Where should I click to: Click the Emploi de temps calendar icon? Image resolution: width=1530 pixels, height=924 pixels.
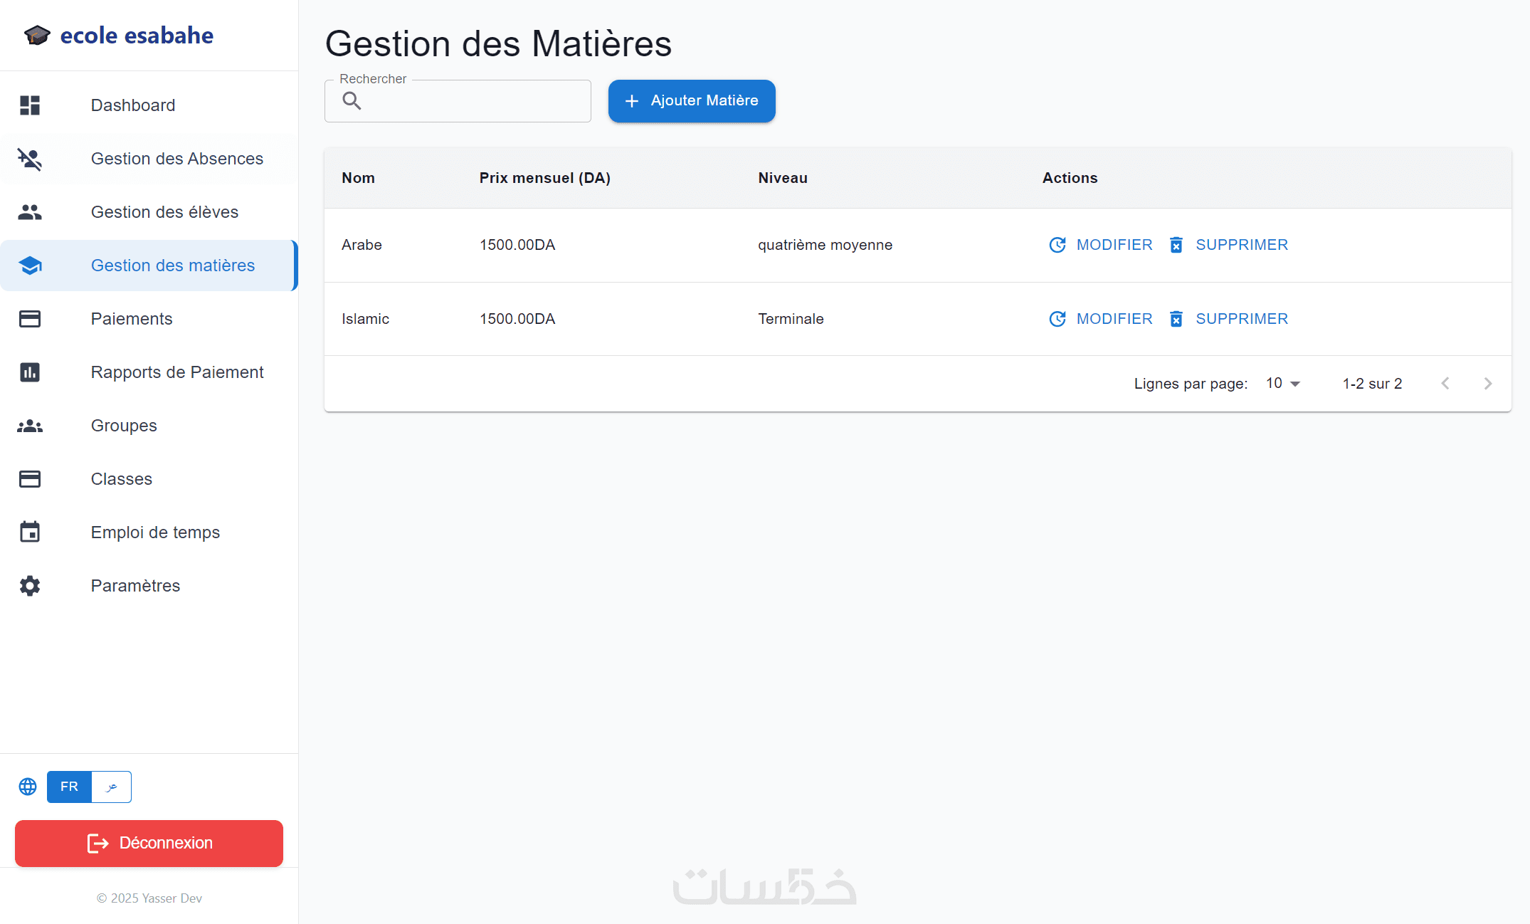(30, 532)
